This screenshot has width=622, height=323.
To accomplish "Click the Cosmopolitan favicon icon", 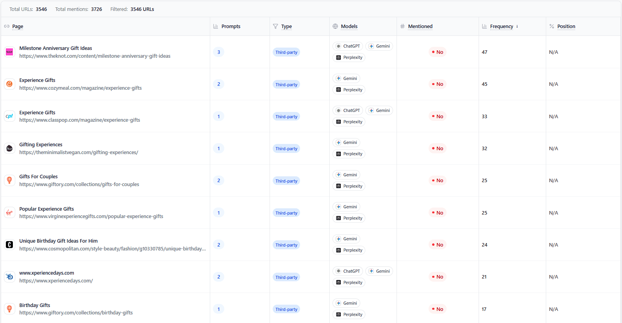I will pos(9,245).
